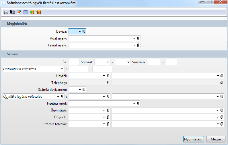Expand the Adat nyelv dropdown

(134, 38)
